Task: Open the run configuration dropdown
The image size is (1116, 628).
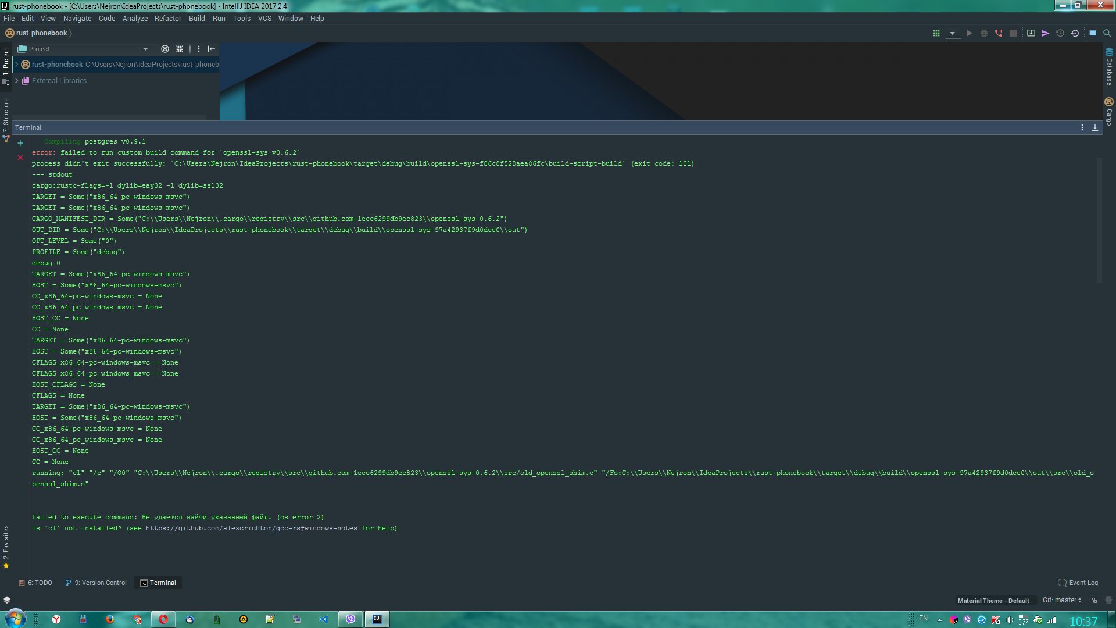Action: pos(952,33)
